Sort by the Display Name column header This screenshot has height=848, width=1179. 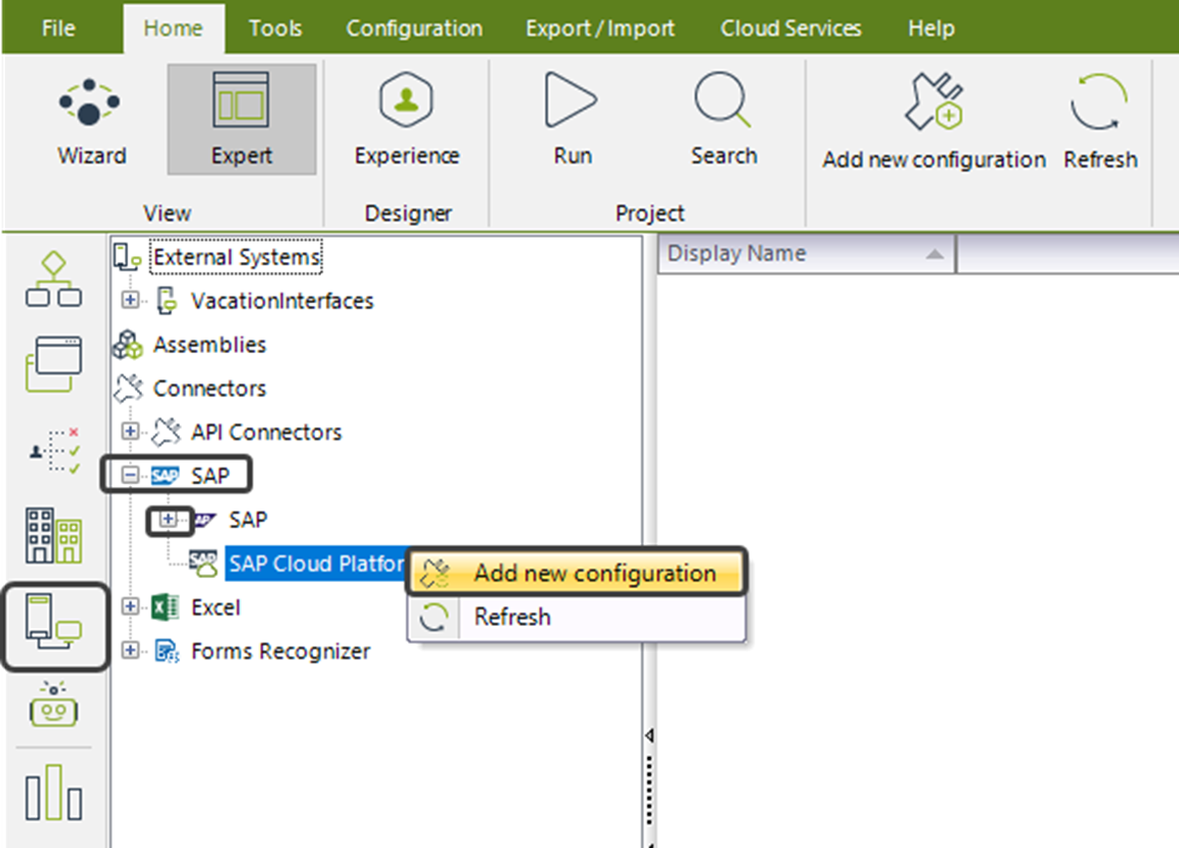coord(805,253)
